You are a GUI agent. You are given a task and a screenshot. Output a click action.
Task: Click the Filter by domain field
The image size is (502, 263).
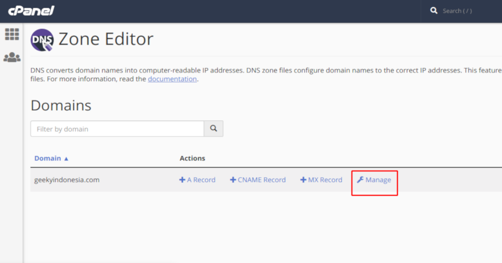(117, 129)
